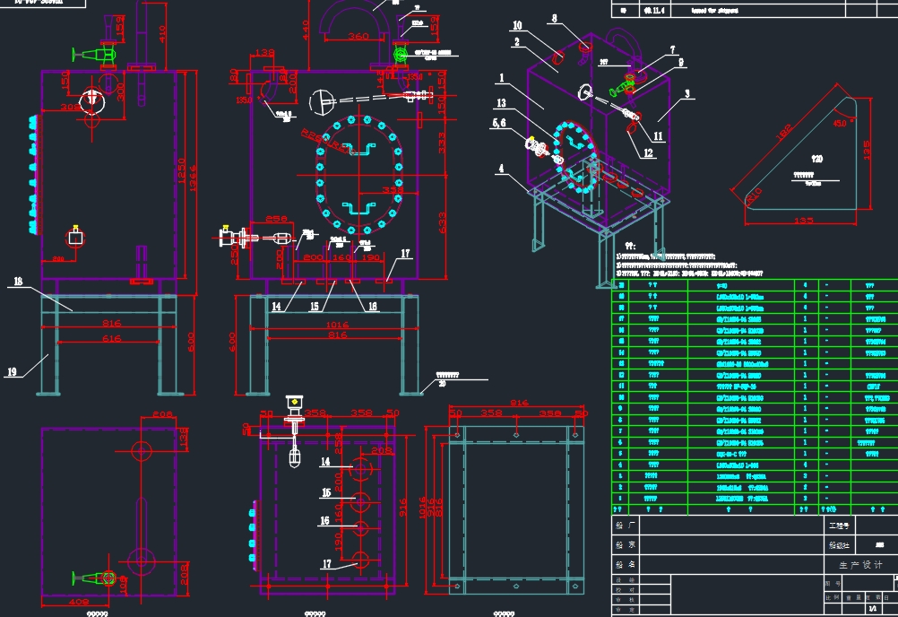The image size is (898, 617).
Task: Click the 工程号 title block label
Action: pos(839,526)
